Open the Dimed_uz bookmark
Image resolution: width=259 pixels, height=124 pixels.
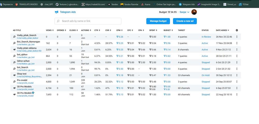(230, 4)
